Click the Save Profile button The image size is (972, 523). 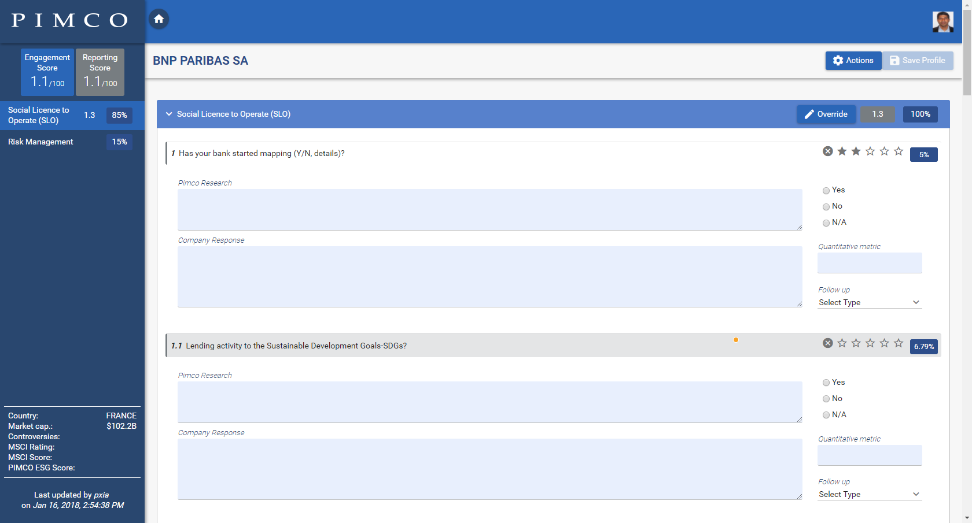point(918,60)
